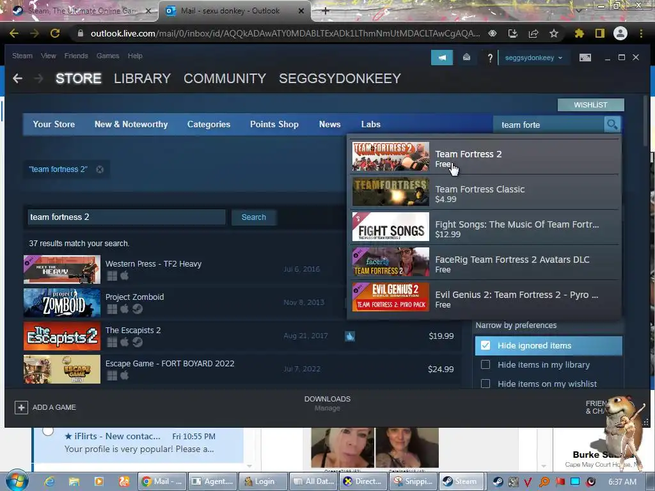Open DOWNLOADS Manage at the bottom
This screenshot has height=491, width=655.
click(x=327, y=403)
